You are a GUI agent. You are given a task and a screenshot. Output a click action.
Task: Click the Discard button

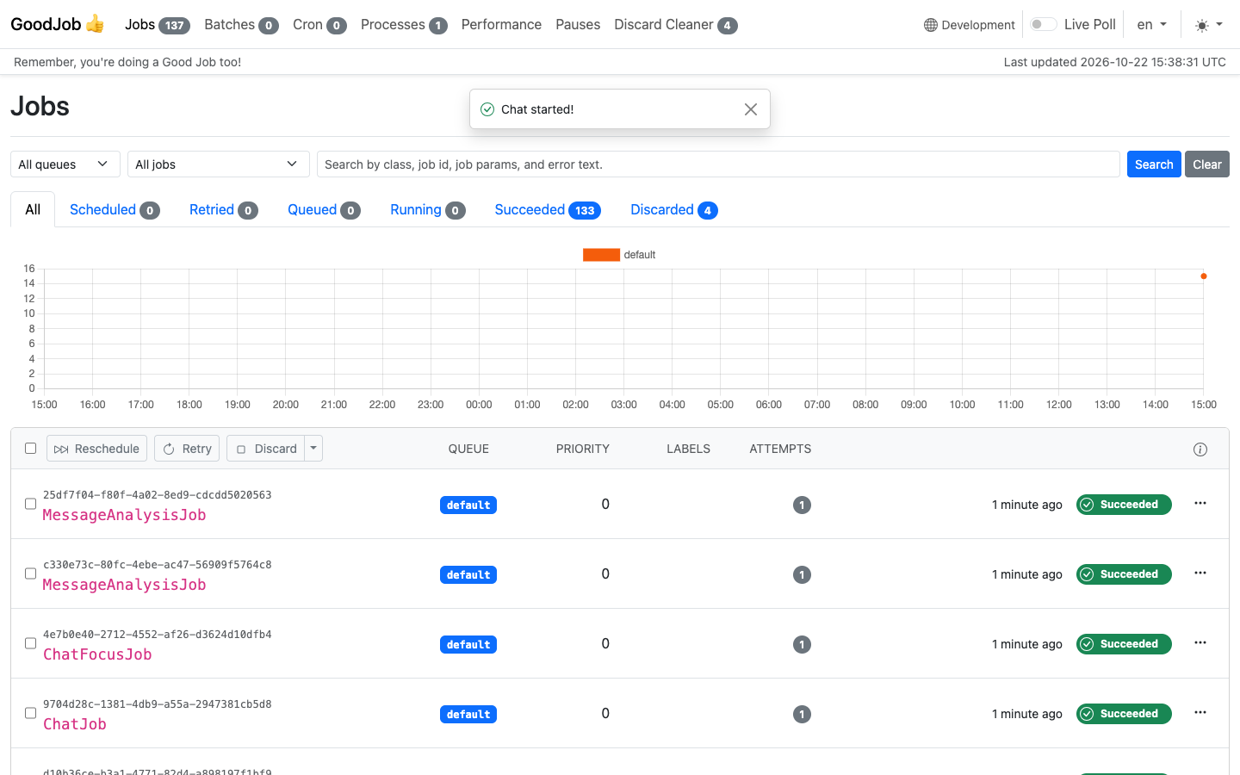pyautogui.click(x=266, y=449)
